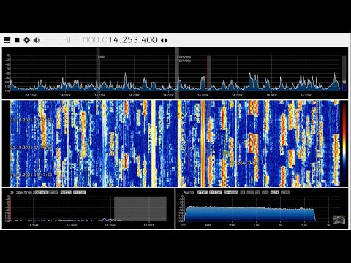
Task: Tune to 14.200k on frequency axis
Action: click(134, 95)
